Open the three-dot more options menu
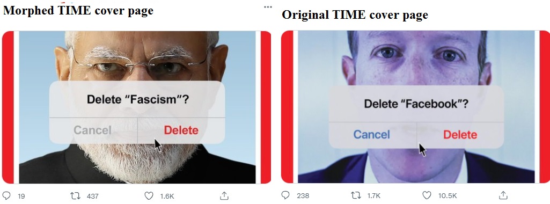The image size is (550, 204). click(x=268, y=6)
